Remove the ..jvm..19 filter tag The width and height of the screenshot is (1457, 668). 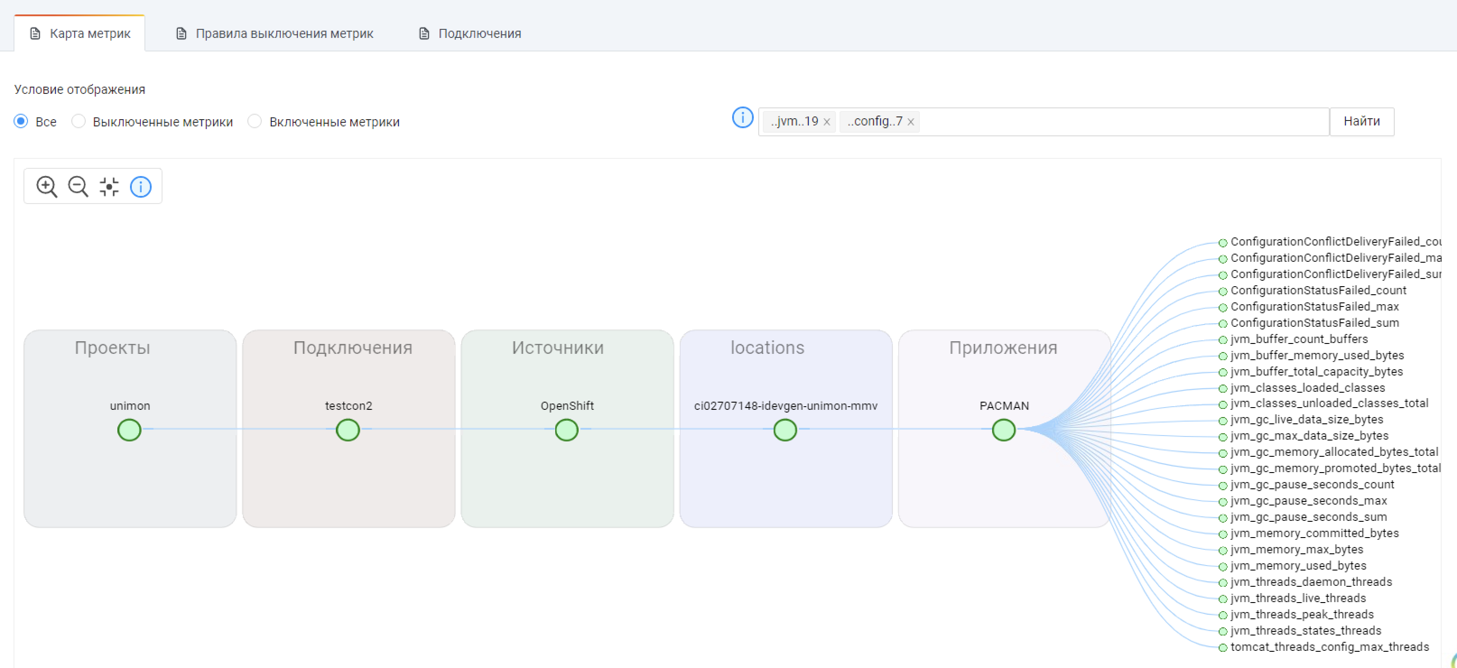coord(827,122)
